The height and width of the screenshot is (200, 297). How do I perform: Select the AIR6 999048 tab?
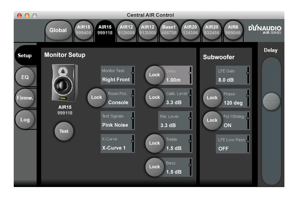[233, 30]
